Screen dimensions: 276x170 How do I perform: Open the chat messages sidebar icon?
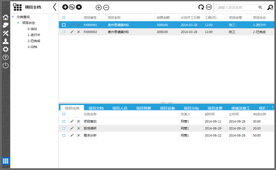coord(5,25)
